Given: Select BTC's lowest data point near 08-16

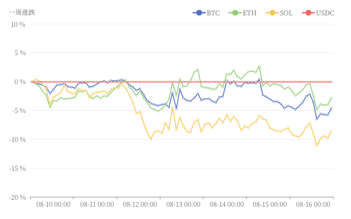Looking at the screenshot, I should click(x=317, y=119).
